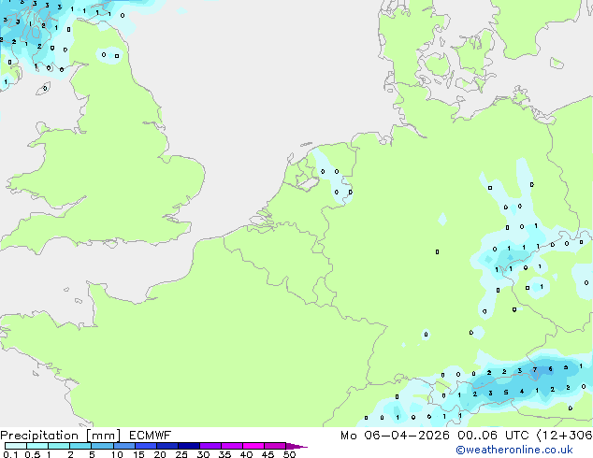Click the 30–35 mm purple legend swatch
The width and height of the screenshot is (593, 458).
[x=210, y=446]
